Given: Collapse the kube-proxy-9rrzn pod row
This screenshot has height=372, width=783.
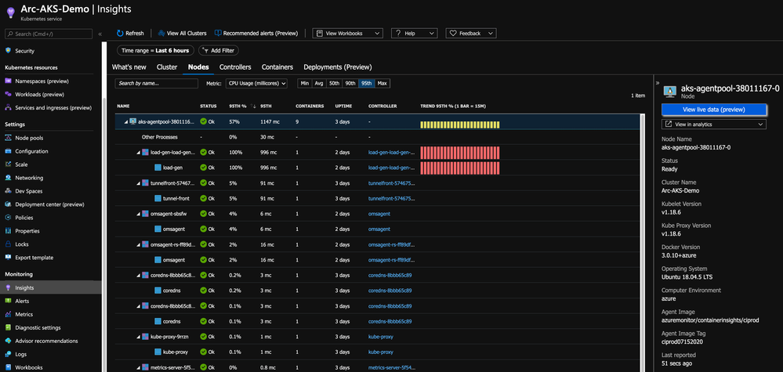Looking at the screenshot, I should click(138, 337).
